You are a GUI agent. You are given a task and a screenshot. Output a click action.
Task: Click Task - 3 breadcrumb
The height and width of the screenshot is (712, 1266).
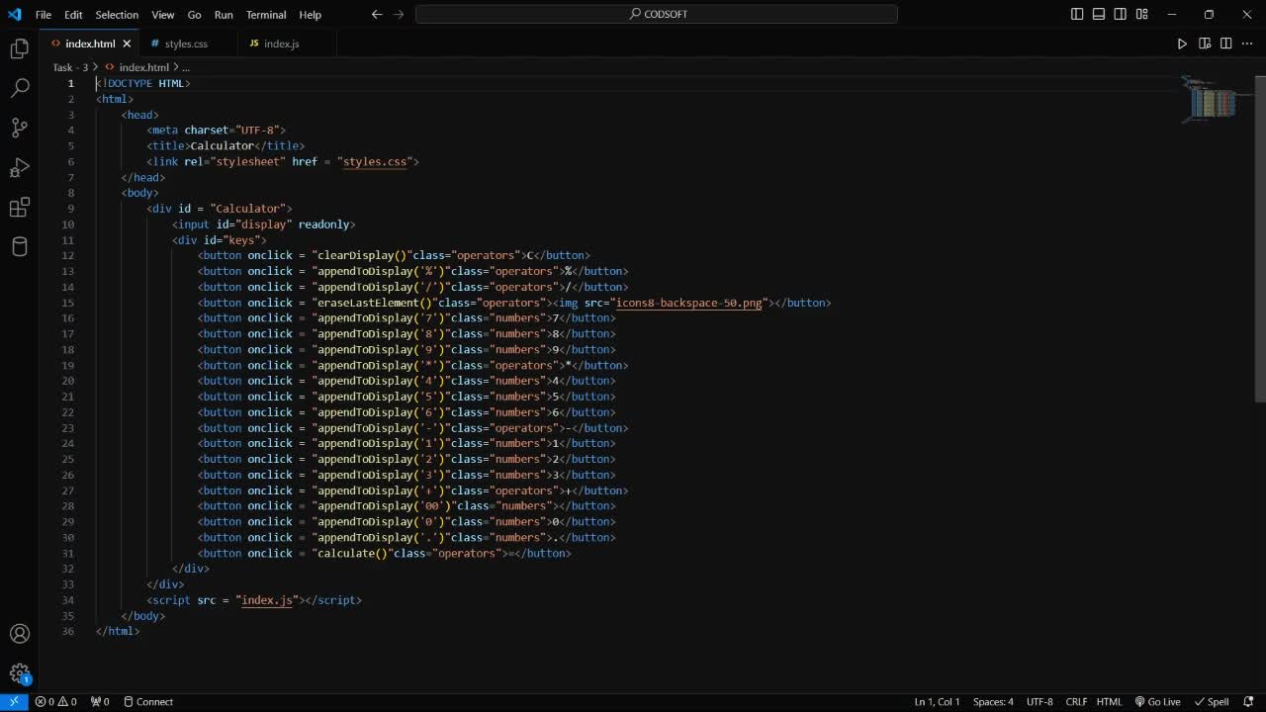click(70, 67)
